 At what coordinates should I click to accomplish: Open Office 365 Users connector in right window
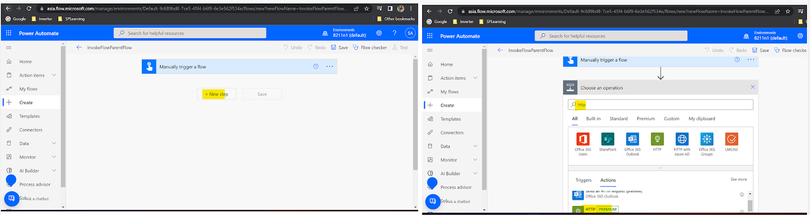tap(583, 139)
